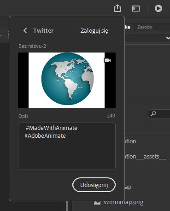Click the Bez názvu-2 title text
This screenshot has height=211, width=170.
pos(32,46)
